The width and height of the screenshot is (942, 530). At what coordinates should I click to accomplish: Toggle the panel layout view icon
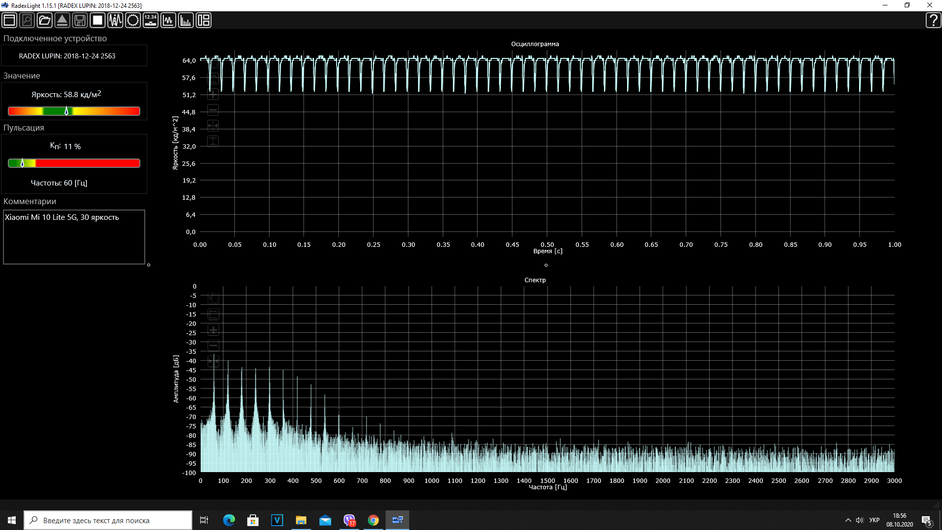204,20
